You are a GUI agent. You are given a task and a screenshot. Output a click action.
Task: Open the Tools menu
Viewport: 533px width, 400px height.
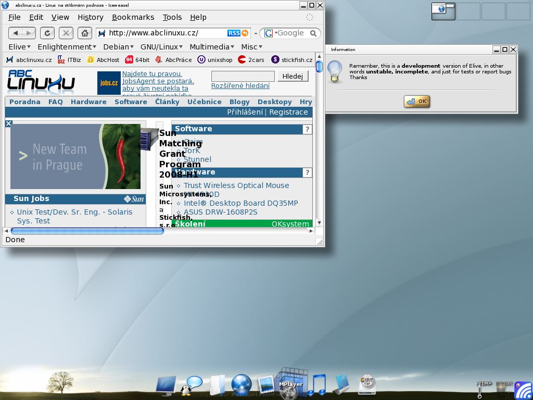pos(172,17)
